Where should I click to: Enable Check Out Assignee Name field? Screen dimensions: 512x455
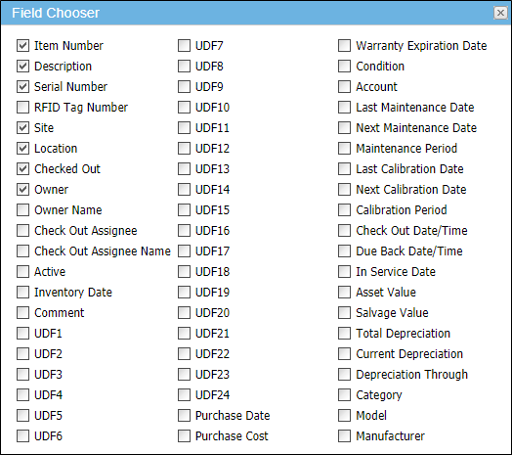pos(22,250)
